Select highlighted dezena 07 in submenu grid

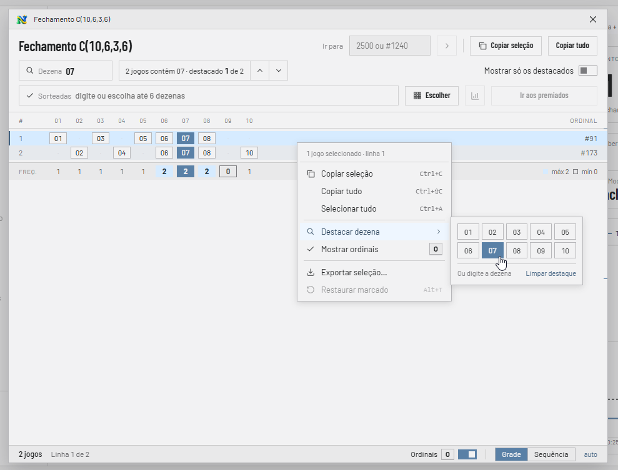pos(492,251)
